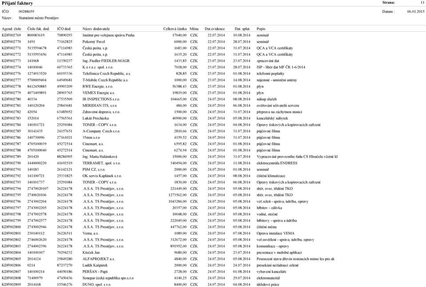Image resolution: width=426 pixels, height=287 pixels.
Task: Click MERIDIAN ITS, s.r.o supplier
Action: pyautogui.click(x=100, y=106)
